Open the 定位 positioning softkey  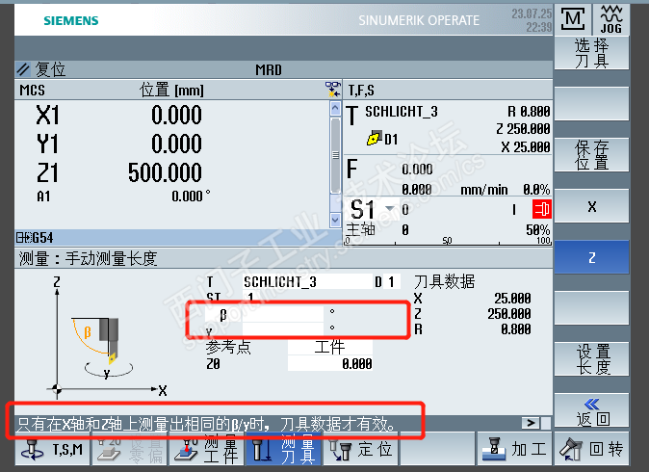click(x=360, y=449)
